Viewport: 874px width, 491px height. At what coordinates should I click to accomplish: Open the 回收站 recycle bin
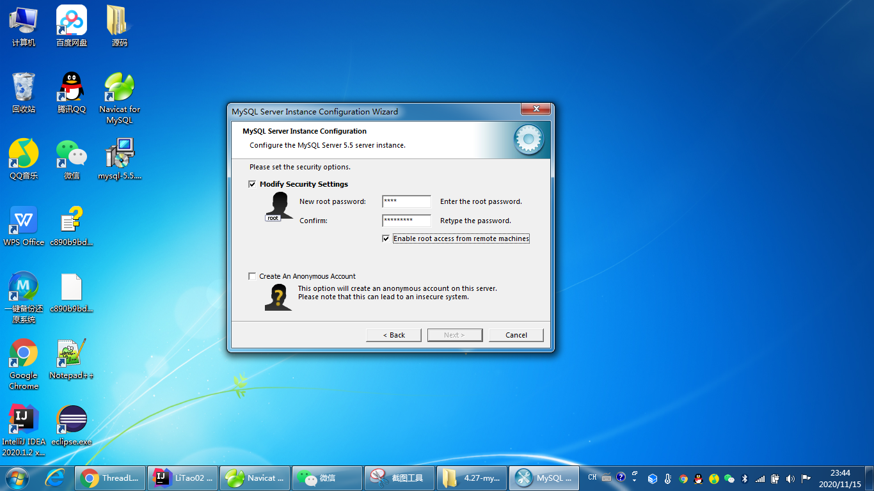pyautogui.click(x=24, y=93)
